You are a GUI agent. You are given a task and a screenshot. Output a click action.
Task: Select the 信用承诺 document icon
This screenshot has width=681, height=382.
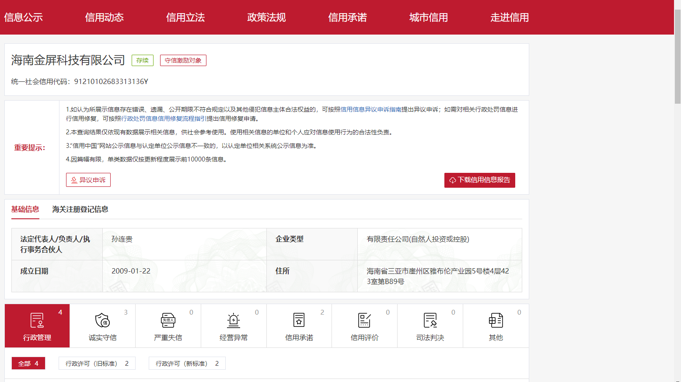point(299,320)
